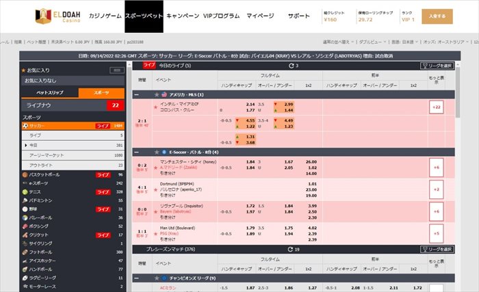Switch to the ベットスリップ tab

(50, 92)
